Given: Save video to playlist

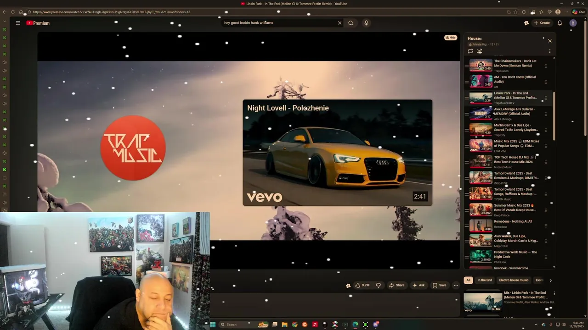Looking at the screenshot, I should [x=439, y=285].
